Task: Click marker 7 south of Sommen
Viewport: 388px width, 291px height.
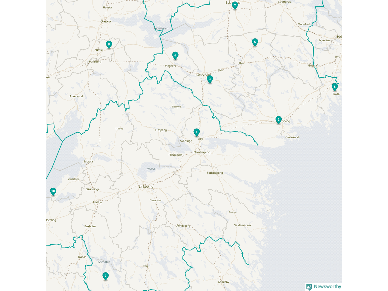Action: point(105,276)
